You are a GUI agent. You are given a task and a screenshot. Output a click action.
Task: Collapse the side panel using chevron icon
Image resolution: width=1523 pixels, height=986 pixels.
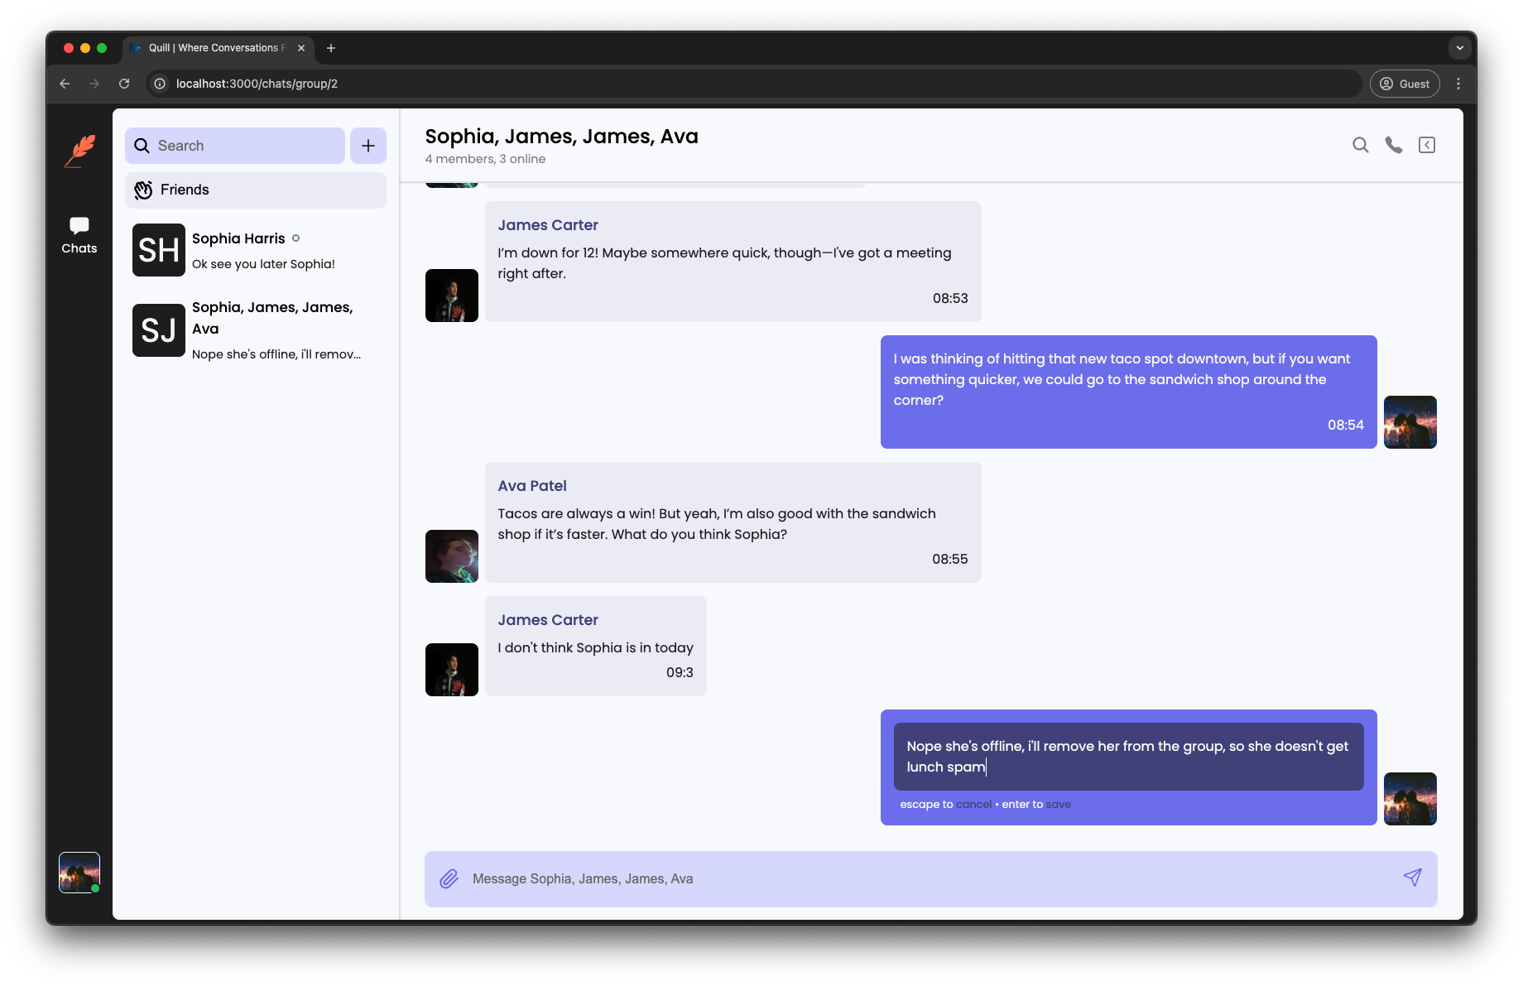click(x=1426, y=146)
